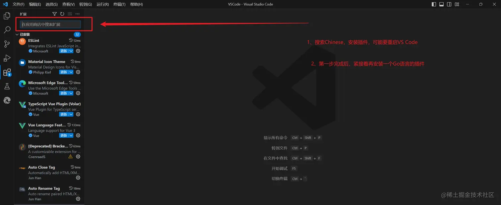501x205 pixels.
Task: Open the Search view in activity bar
Action: pos(7,30)
